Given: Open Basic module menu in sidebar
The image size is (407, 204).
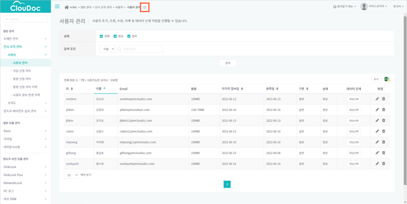Looking at the screenshot, I should [x=25, y=131].
